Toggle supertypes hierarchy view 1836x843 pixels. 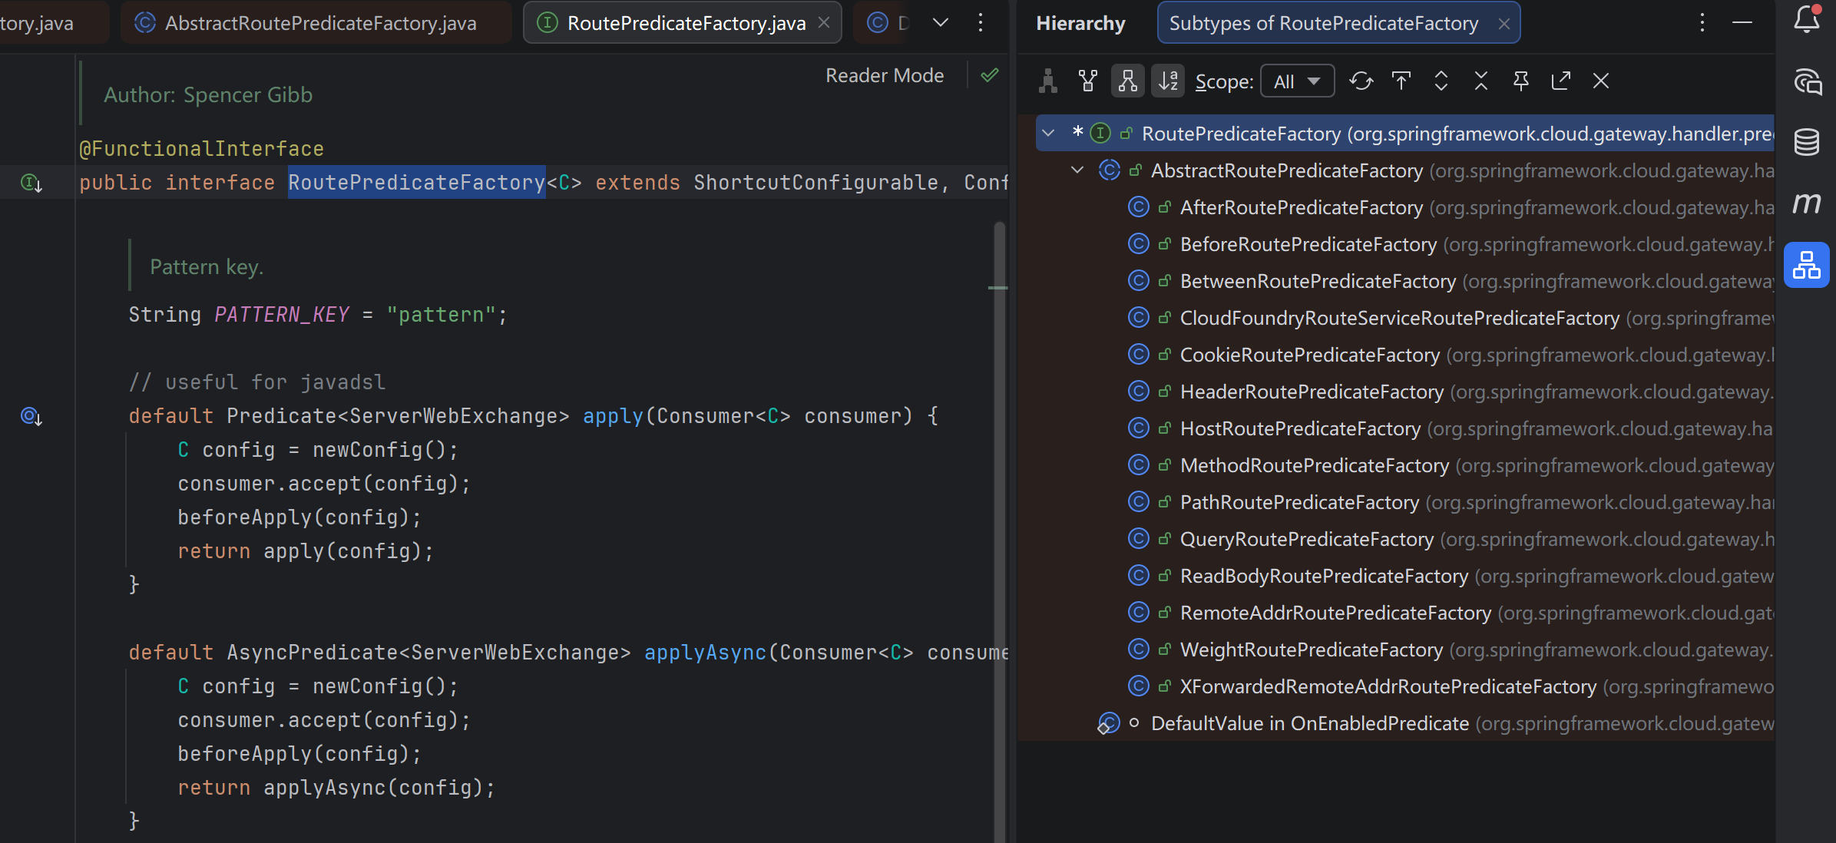pos(1088,81)
